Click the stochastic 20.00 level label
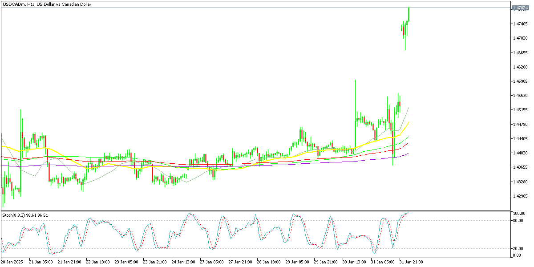534x267 pixels. pyautogui.click(x=518, y=248)
